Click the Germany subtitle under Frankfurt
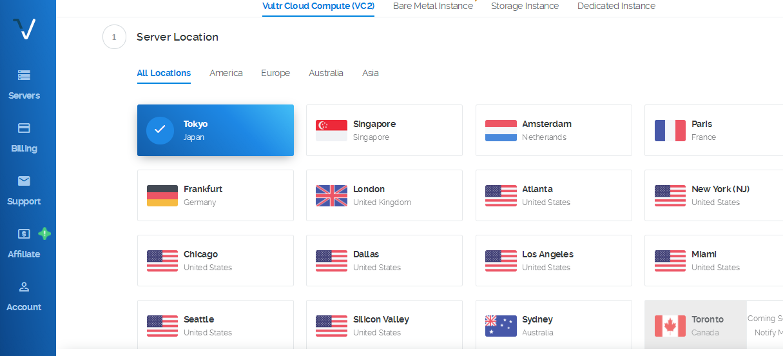 (x=200, y=203)
